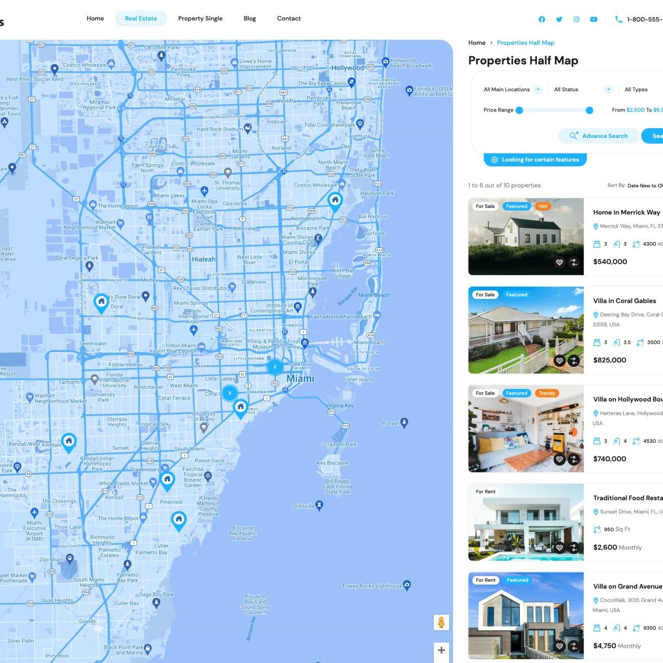
Task: Open the Traditional Food restaurant listing thumbnail
Action: pos(525,522)
